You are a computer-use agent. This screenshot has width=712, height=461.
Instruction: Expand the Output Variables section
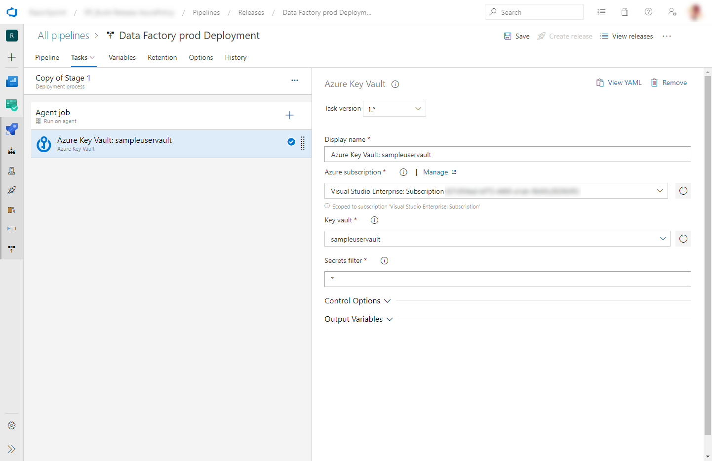click(x=358, y=319)
